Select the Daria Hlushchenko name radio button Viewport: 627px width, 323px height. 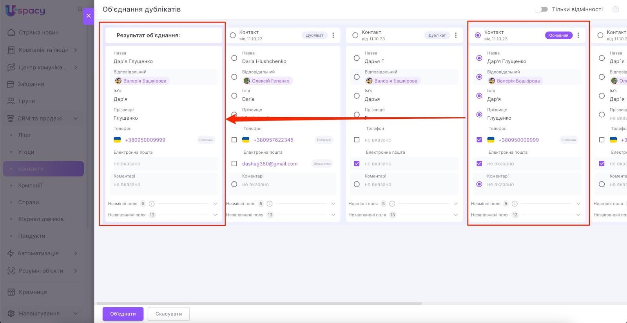234,58
